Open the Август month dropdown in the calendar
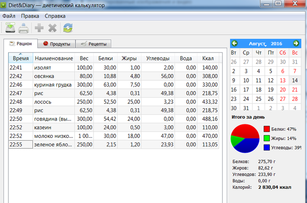 pyautogui.click(x=257, y=44)
